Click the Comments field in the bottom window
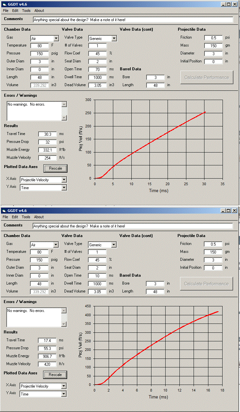240x412 pixels. 133,226
